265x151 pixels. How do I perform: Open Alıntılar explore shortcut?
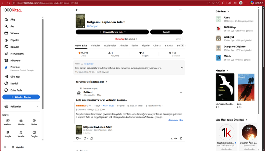click(21, 122)
